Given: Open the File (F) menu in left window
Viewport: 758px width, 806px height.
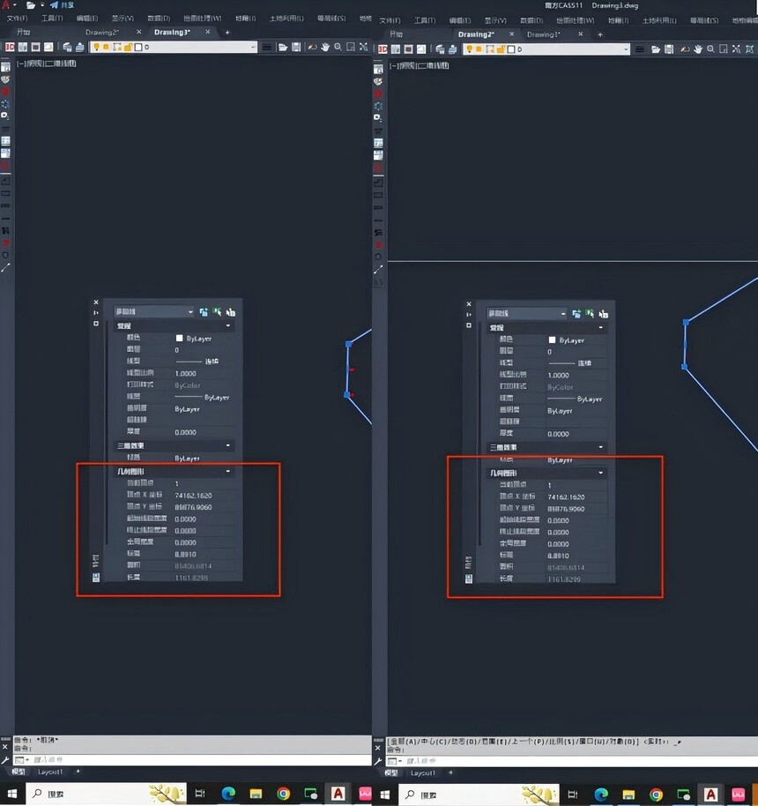Looking at the screenshot, I should click(18, 19).
